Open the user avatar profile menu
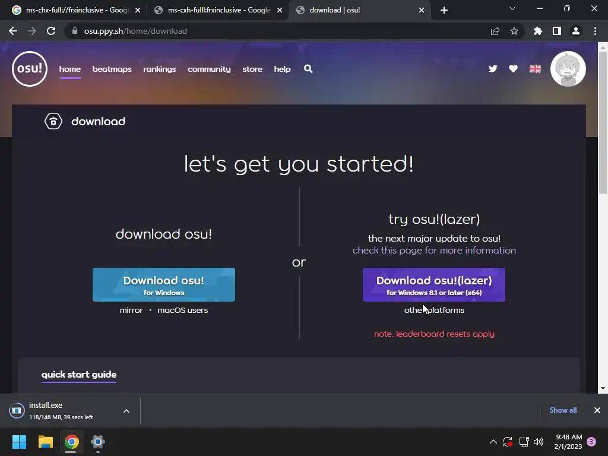This screenshot has width=608, height=456. [568, 69]
